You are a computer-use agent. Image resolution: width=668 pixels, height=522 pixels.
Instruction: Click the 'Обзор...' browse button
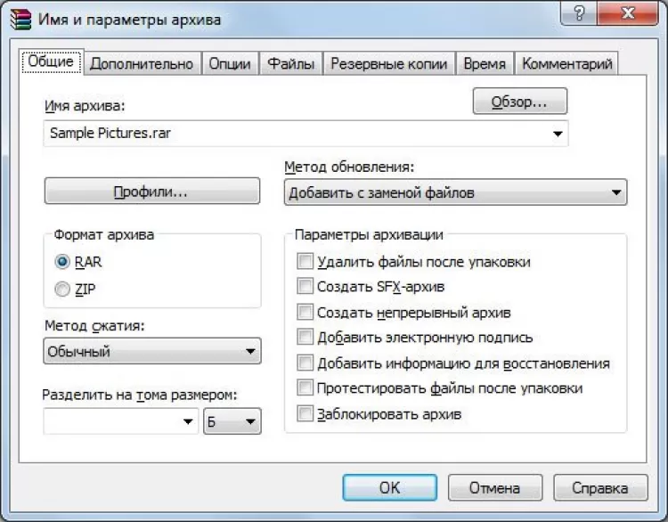pos(519,102)
